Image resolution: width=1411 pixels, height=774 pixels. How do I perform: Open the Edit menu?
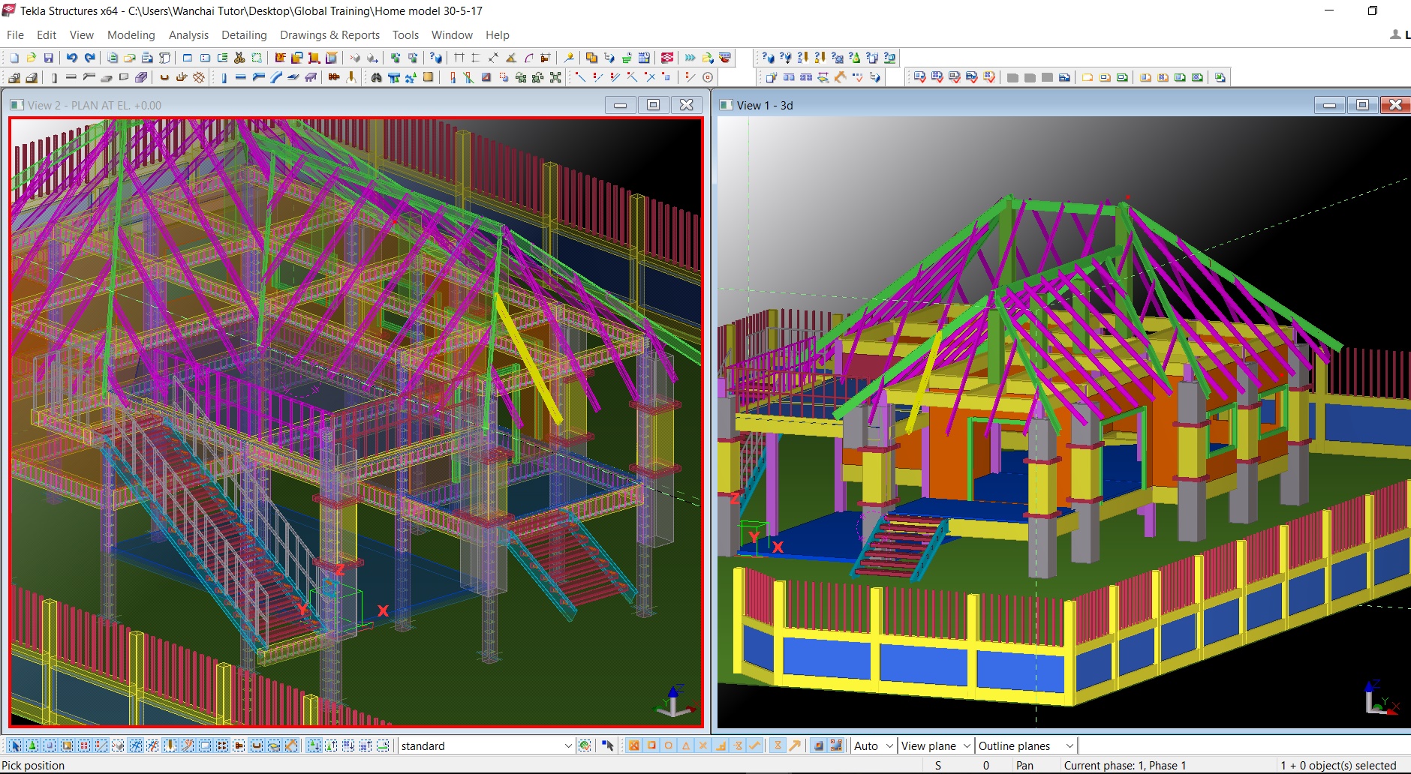[x=47, y=34]
